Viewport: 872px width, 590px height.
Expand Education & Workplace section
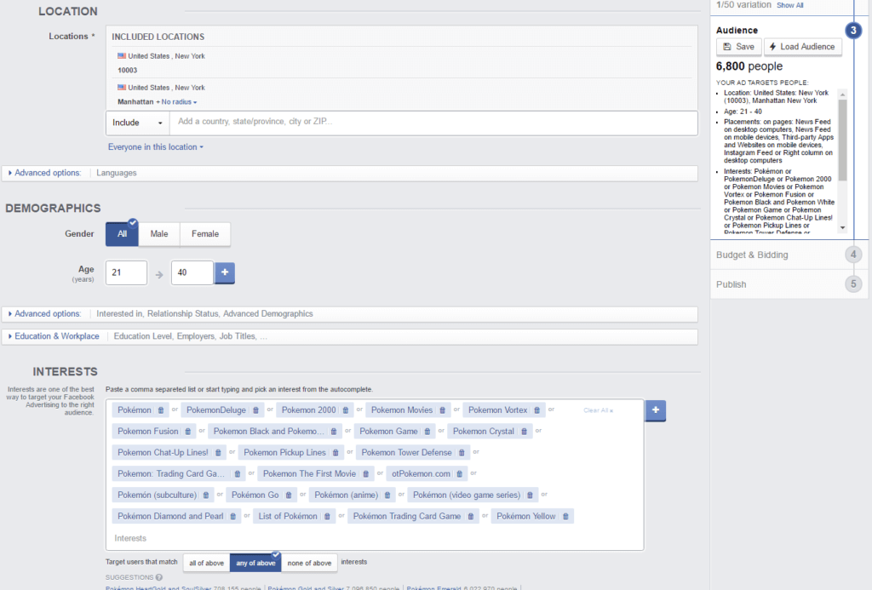[350, 336]
